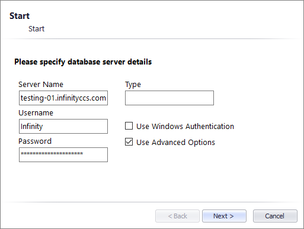Click the Type field
304x229 pixels.
coord(169,98)
